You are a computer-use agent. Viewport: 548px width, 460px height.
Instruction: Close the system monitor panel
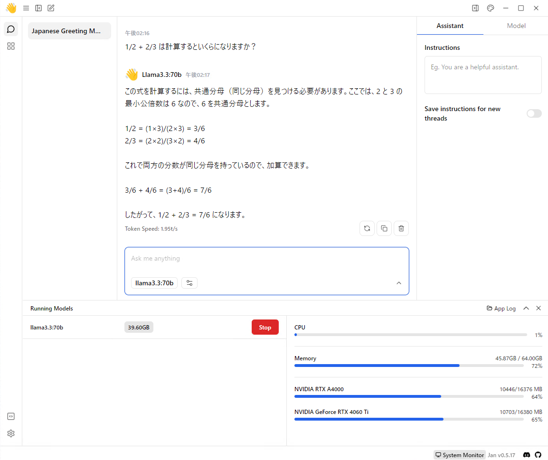coord(539,308)
